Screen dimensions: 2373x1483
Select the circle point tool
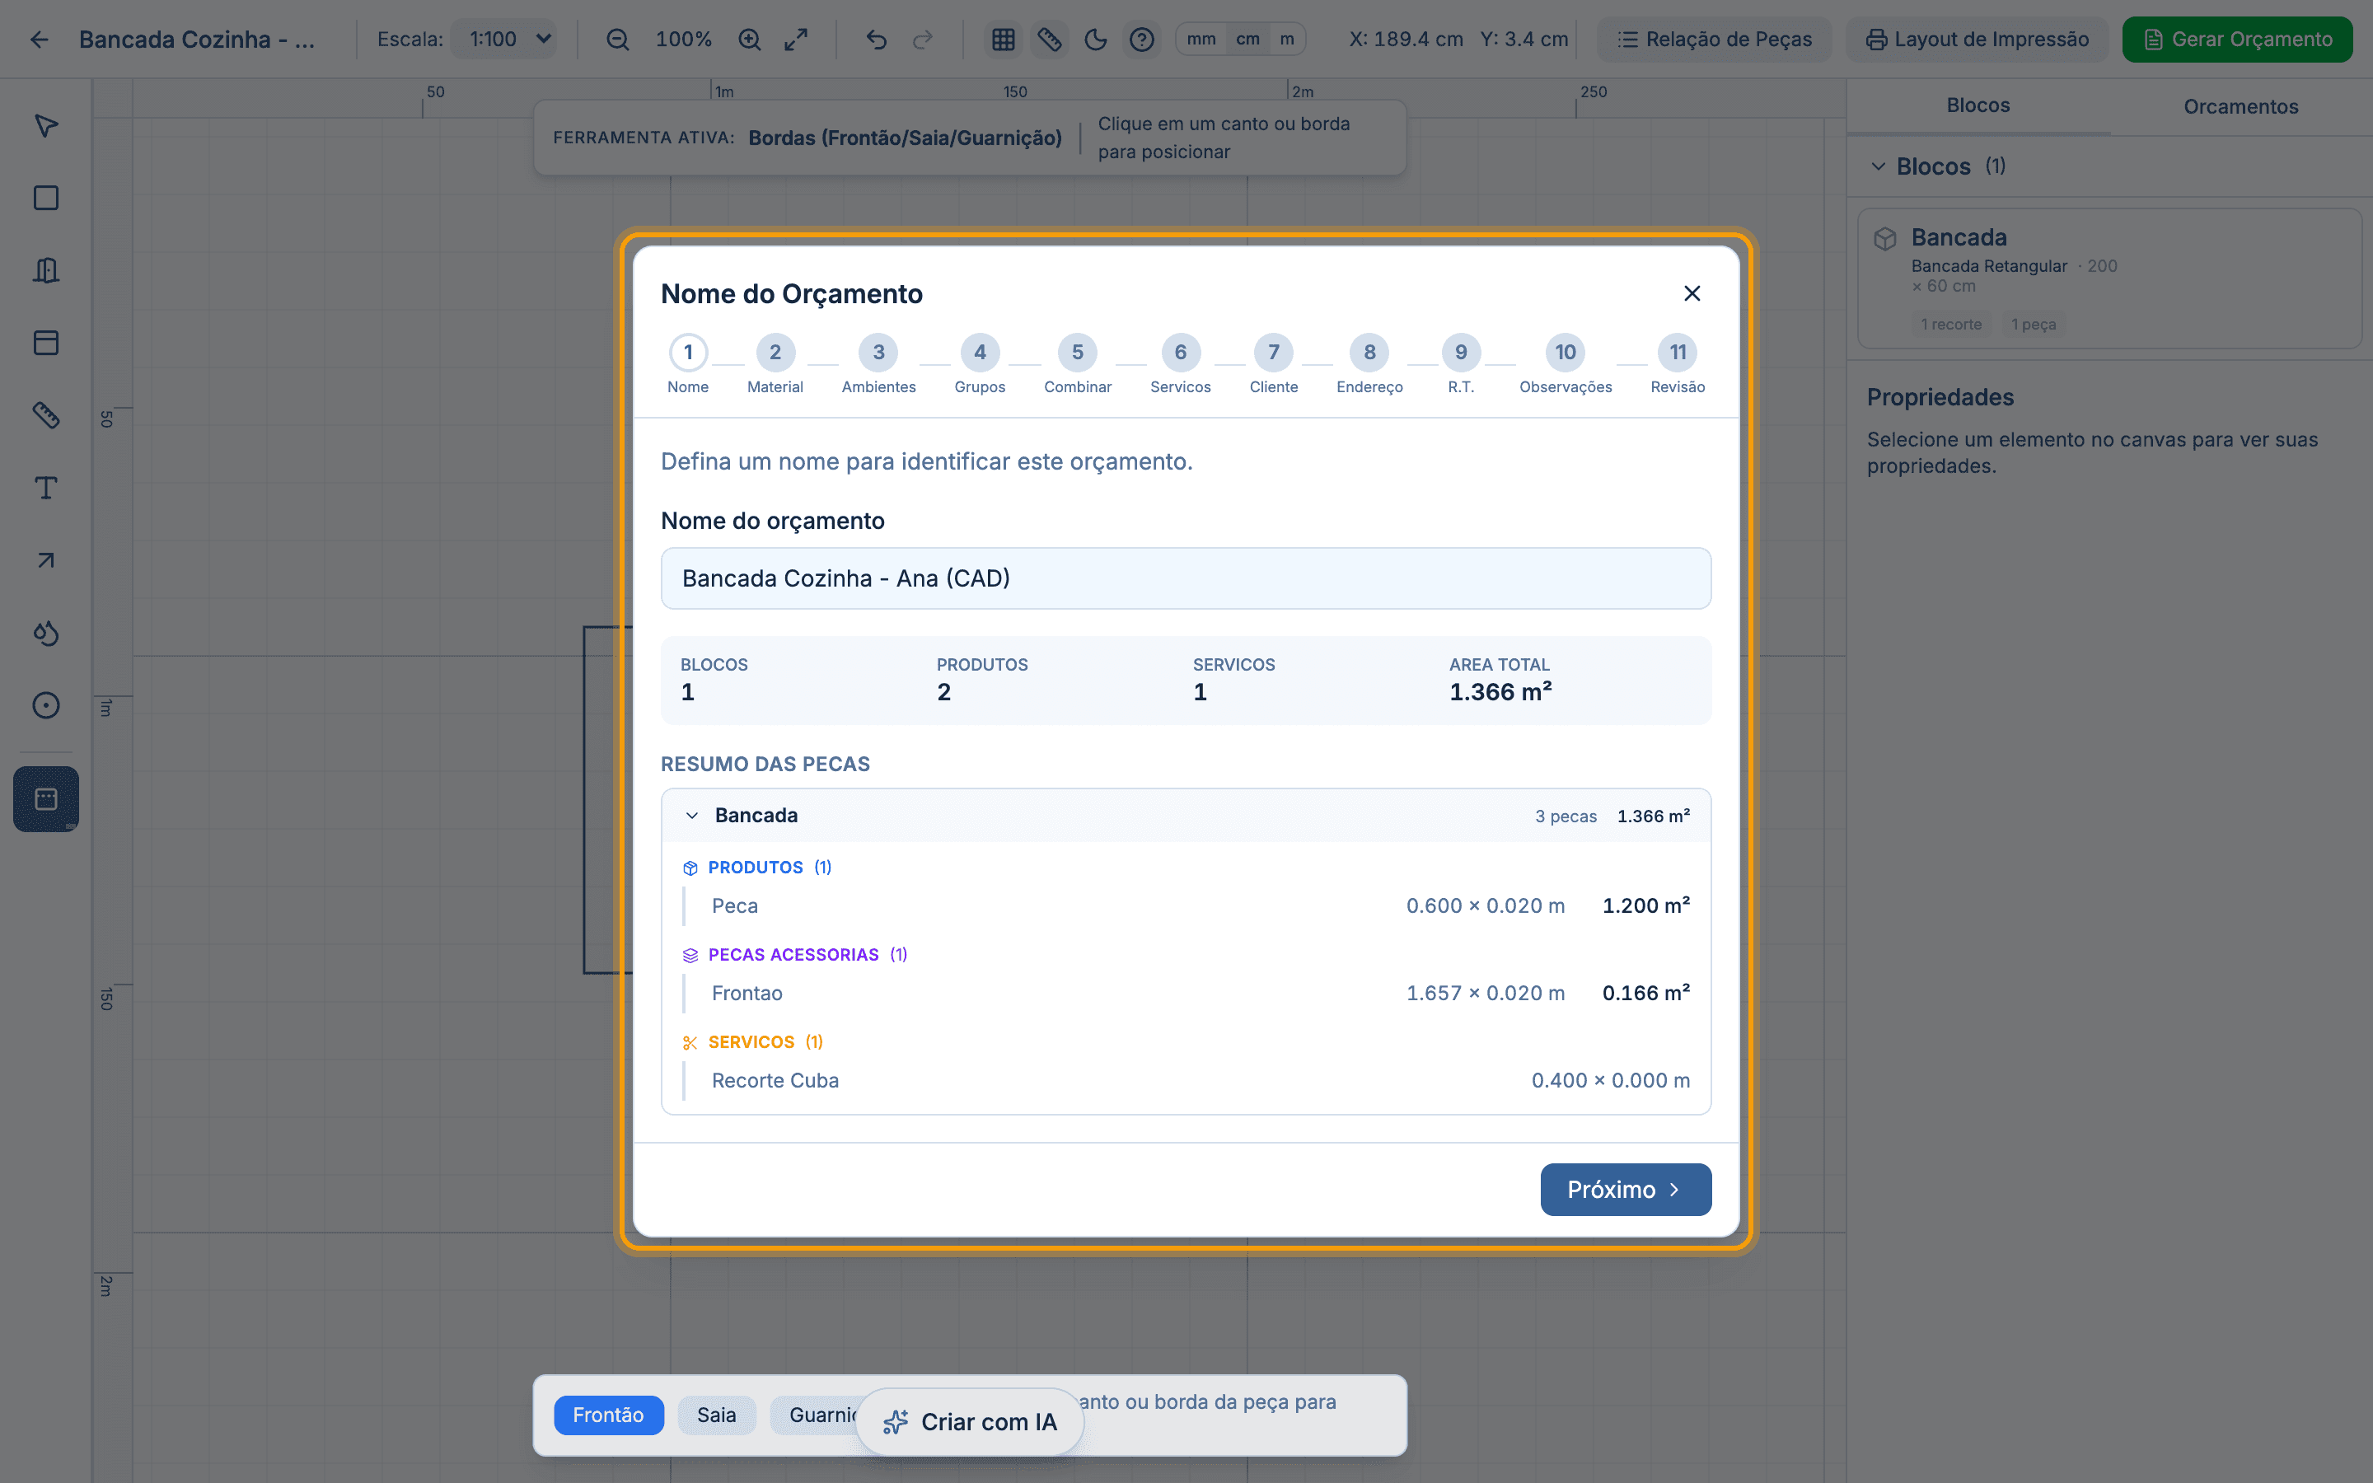pos(46,705)
